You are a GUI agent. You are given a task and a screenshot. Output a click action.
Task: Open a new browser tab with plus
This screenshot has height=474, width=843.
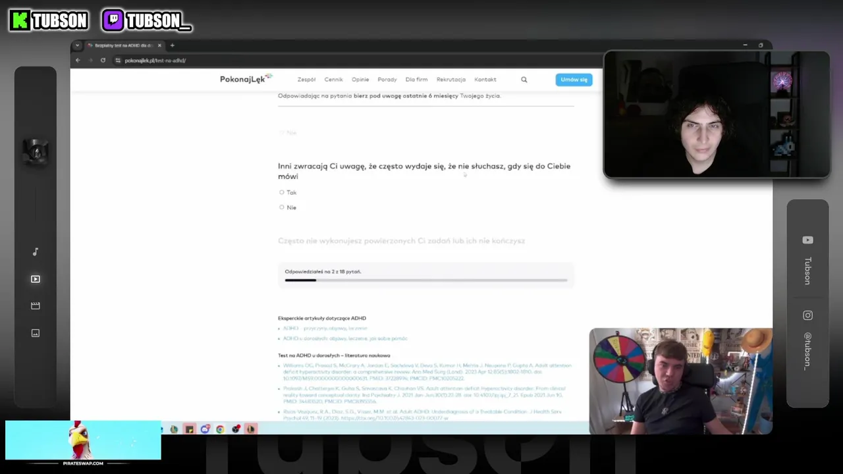[x=173, y=45]
